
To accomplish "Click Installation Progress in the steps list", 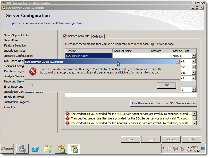I will tap(17, 102).
